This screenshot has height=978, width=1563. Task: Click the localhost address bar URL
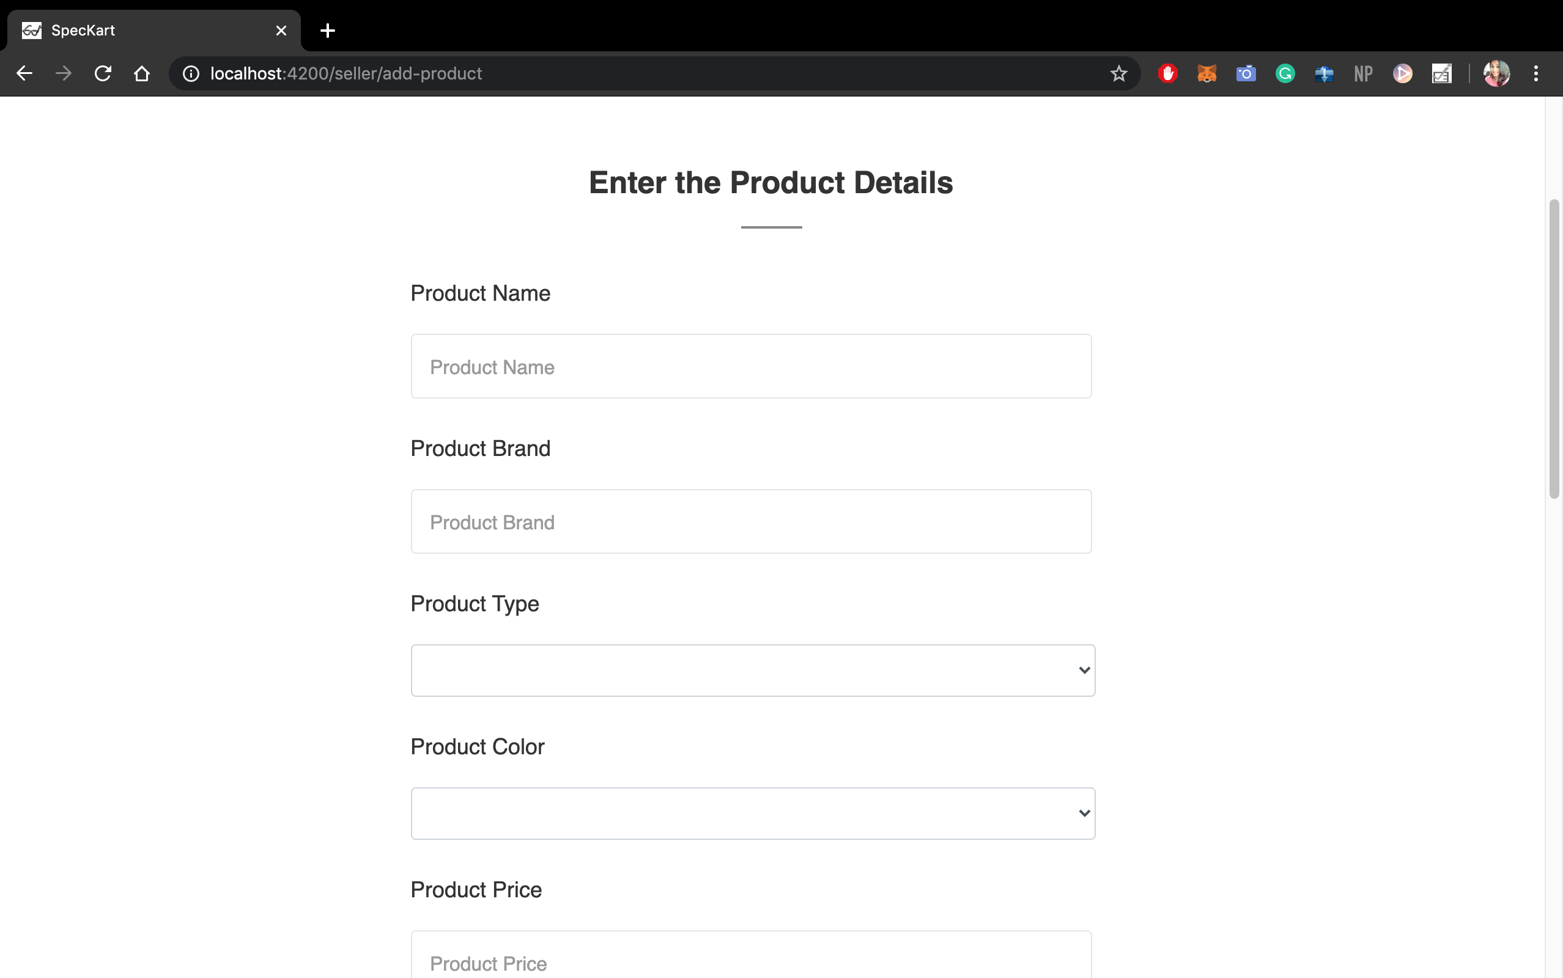tap(346, 74)
